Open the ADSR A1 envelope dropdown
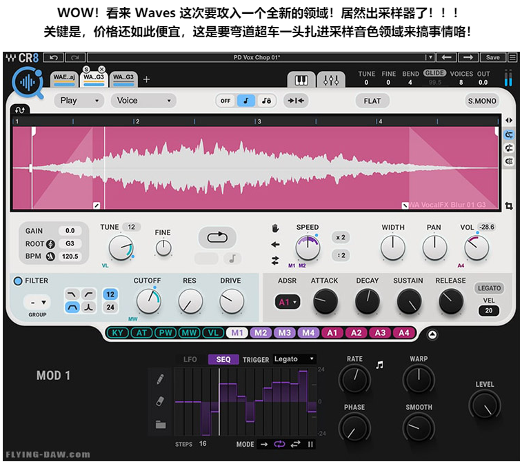This screenshot has width=522, height=464. tap(288, 302)
